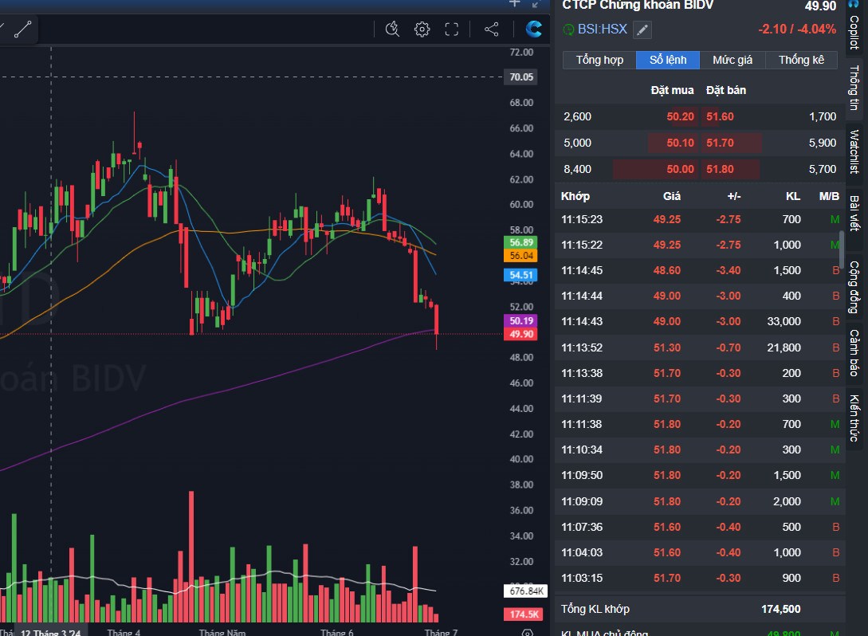Select the trend line drawing tool
868x636 pixels.
22,29
